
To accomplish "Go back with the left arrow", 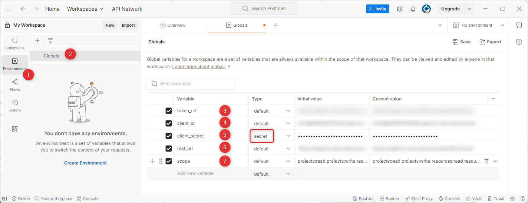I will tap(23, 9).
